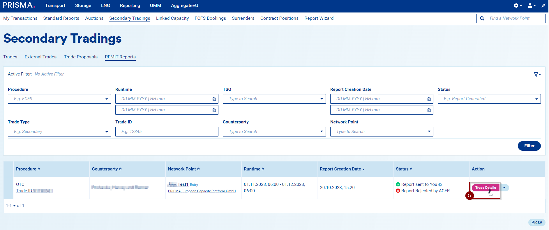549x230 pixels.
Task: Click the collapse view arrows icon
Action: pos(543,6)
